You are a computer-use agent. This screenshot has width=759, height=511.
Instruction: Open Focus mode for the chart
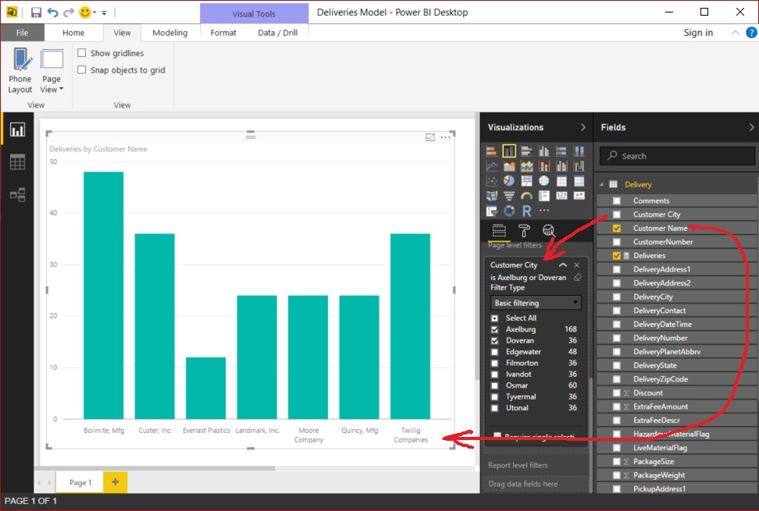tap(429, 137)
